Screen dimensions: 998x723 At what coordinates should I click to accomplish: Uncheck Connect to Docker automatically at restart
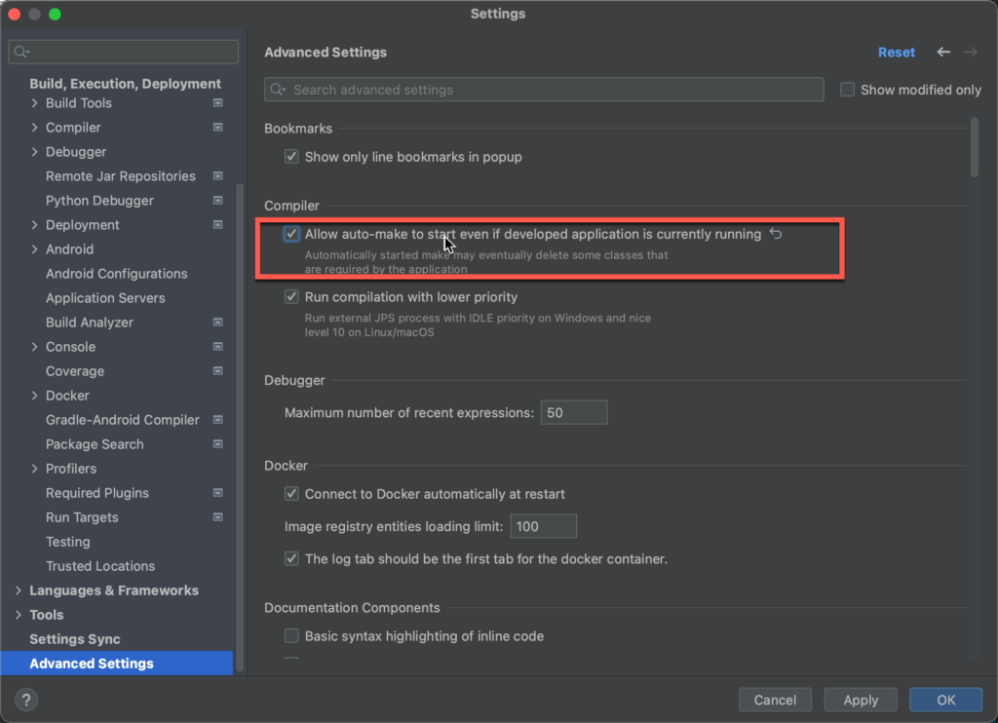291,494
